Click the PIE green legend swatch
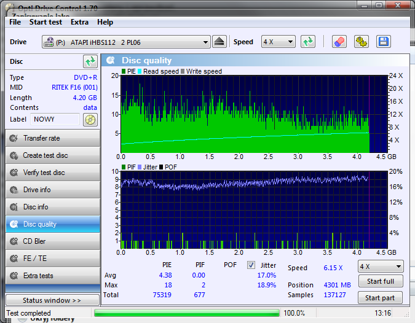Image resolution: width=415 pixels, height=323 pixels. click(x=124, y=71)
